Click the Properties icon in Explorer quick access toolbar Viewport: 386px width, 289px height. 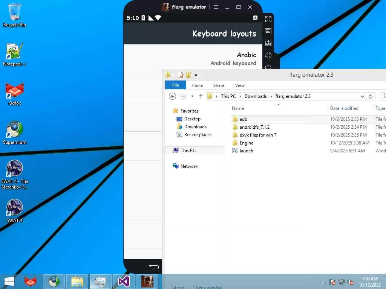click(181, 75)
